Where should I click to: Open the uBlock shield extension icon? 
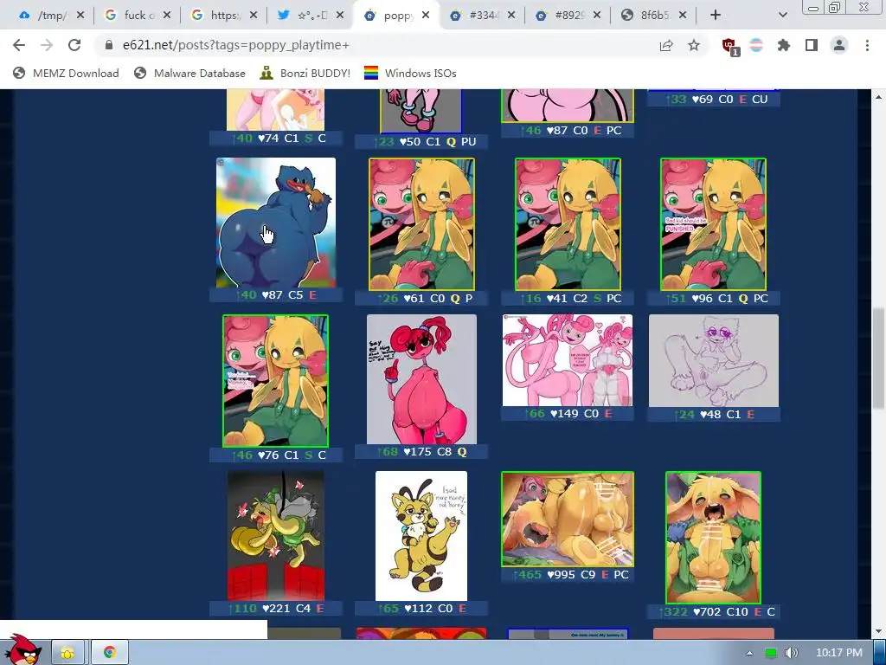(x=730, y=47)
